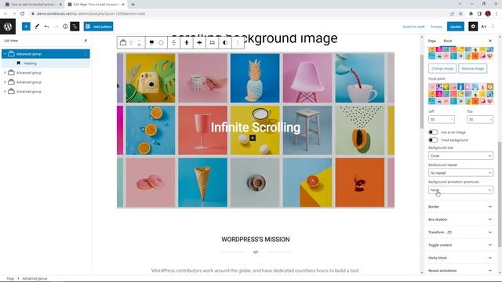The height and width of the screenshot is (282, 502).
Task: Click the blue Update button
Action: [x=455, y=27]
